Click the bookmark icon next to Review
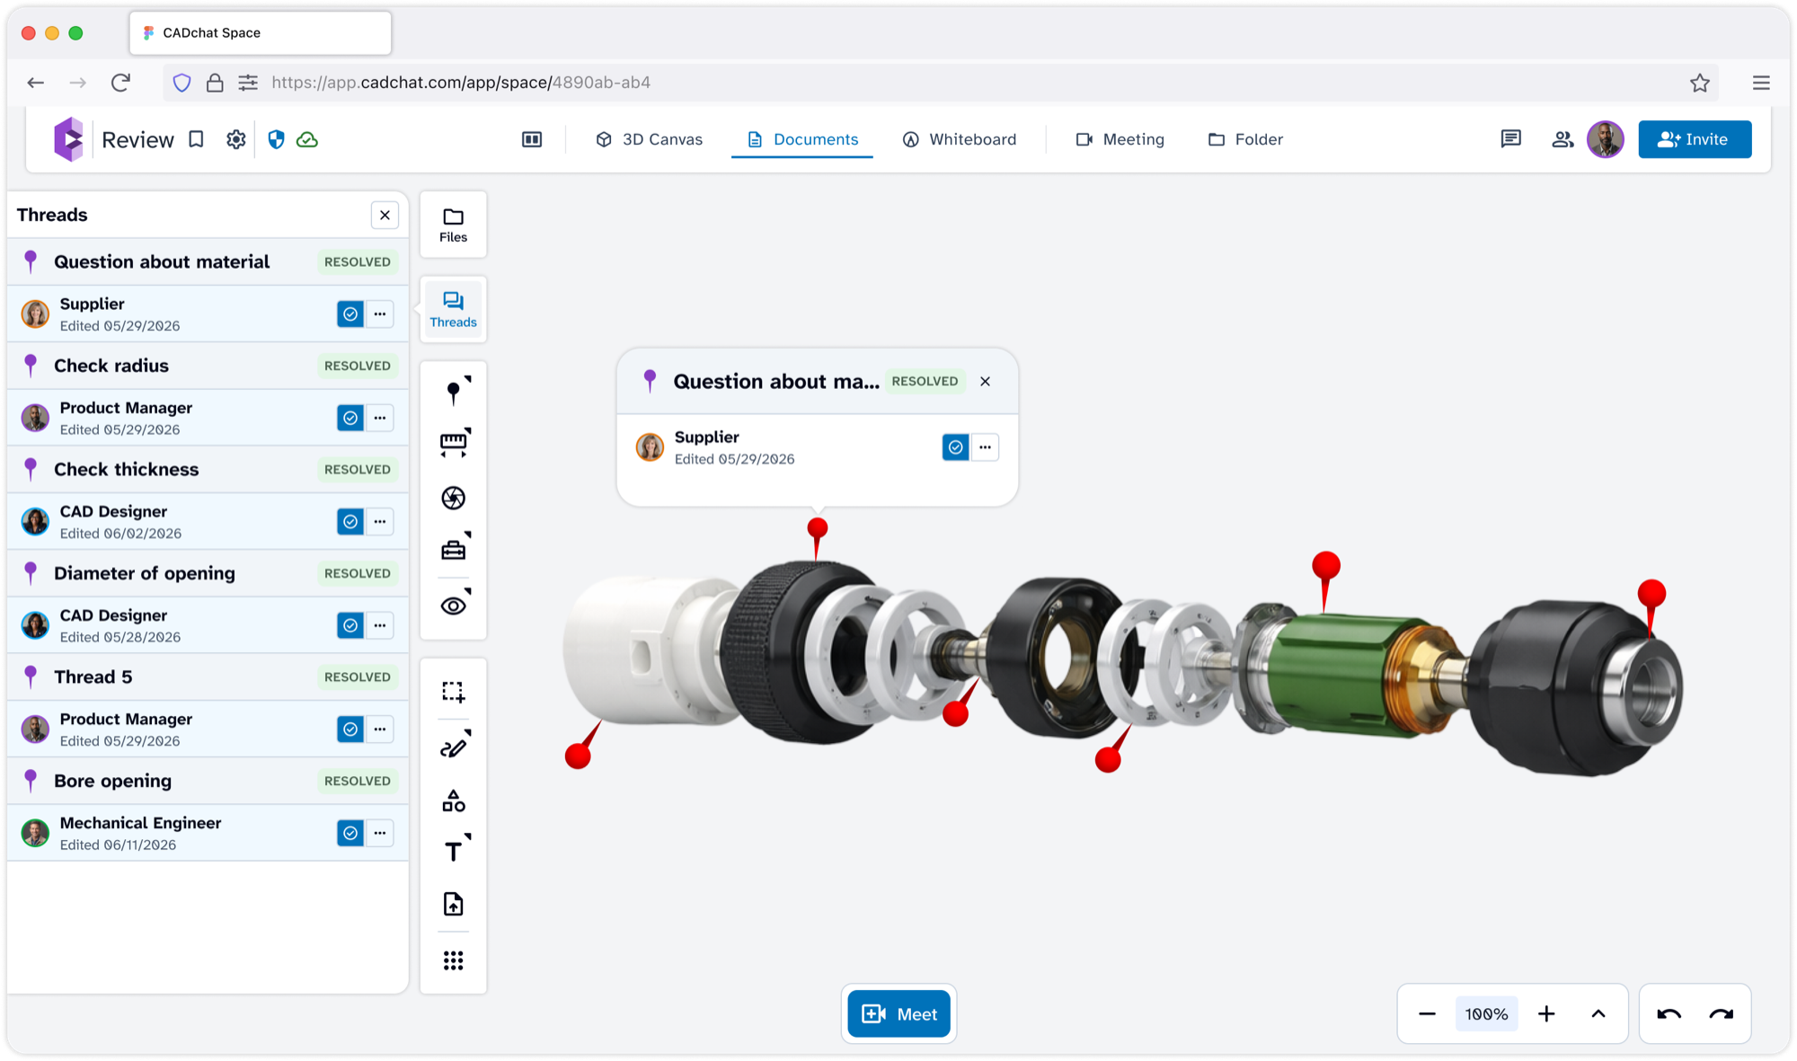 coord(196,139)
